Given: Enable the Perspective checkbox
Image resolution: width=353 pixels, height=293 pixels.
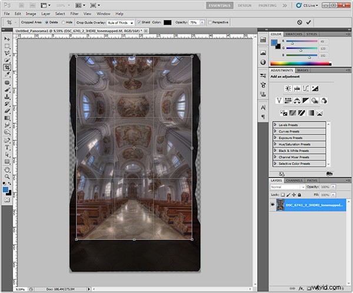Looking at the screenshot, I should pyautogui.click(x=210, y=22).
